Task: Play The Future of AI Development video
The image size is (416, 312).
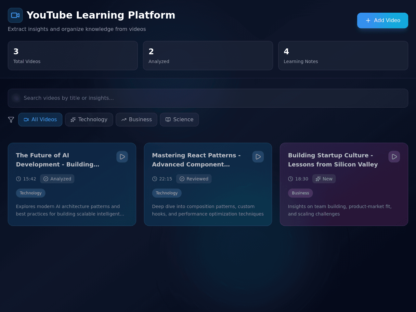Action: [x=122, y=157]
